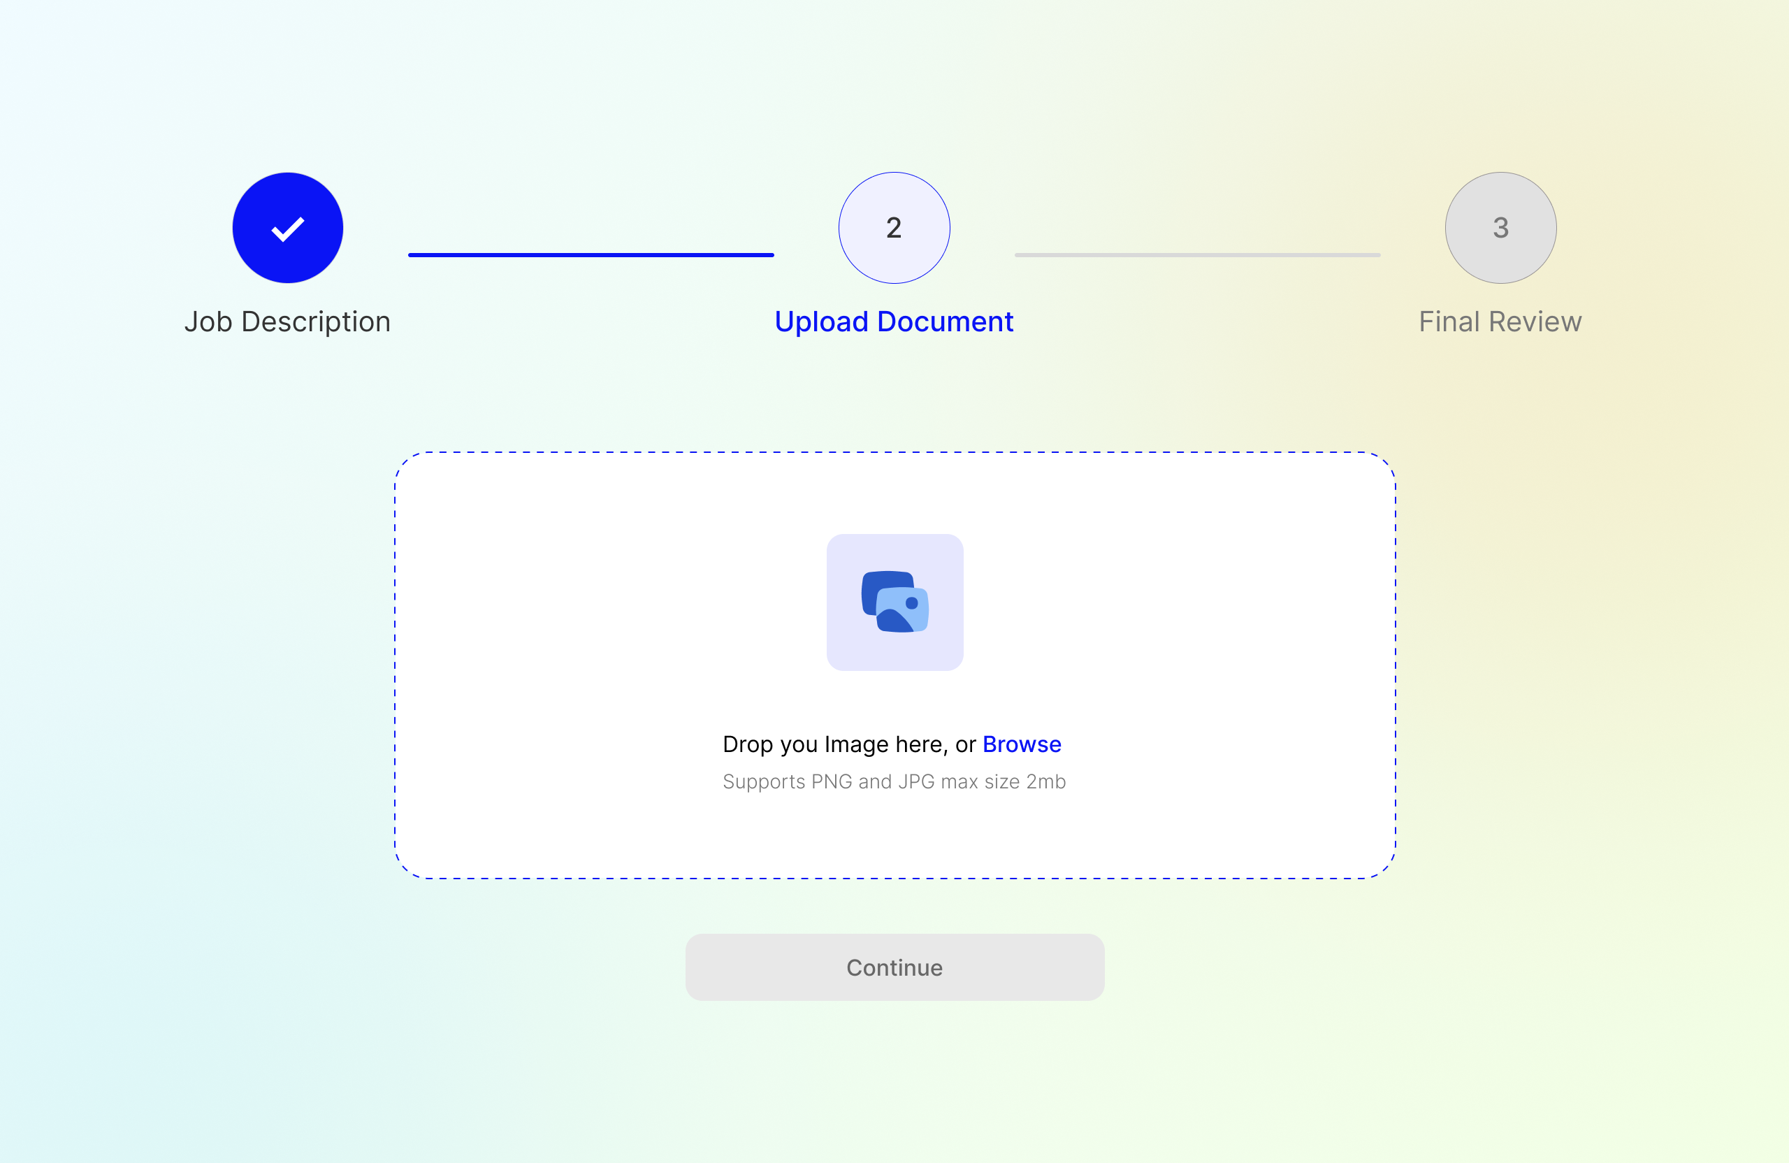The height and width of the screenshot is (1163, 1789).
Task: Open the Job Description step label
Action: click(x=288, y=322)
